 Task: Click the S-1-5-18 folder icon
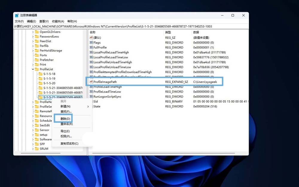click(40, 74)
